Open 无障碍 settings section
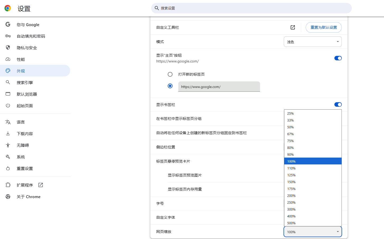 tap(35, 145)
